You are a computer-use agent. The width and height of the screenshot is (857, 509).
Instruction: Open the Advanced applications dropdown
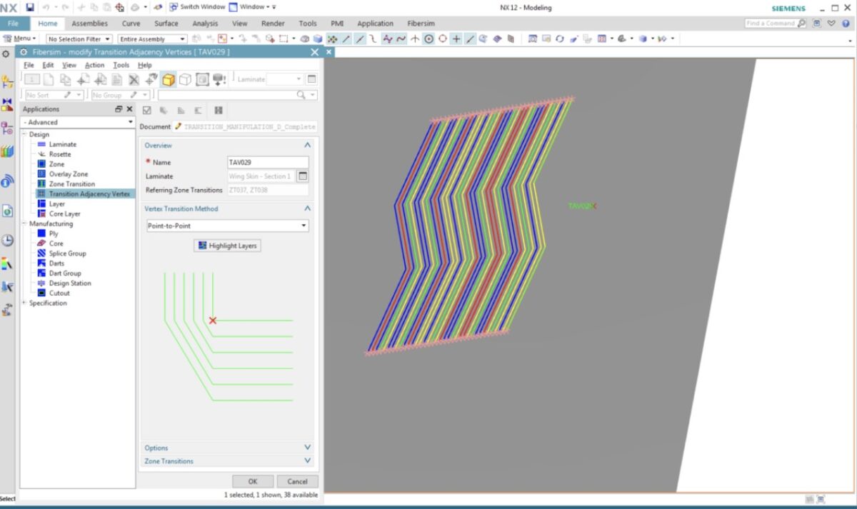78,122
